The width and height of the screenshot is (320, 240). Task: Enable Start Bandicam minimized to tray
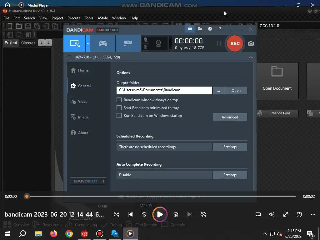click(119, 108)
